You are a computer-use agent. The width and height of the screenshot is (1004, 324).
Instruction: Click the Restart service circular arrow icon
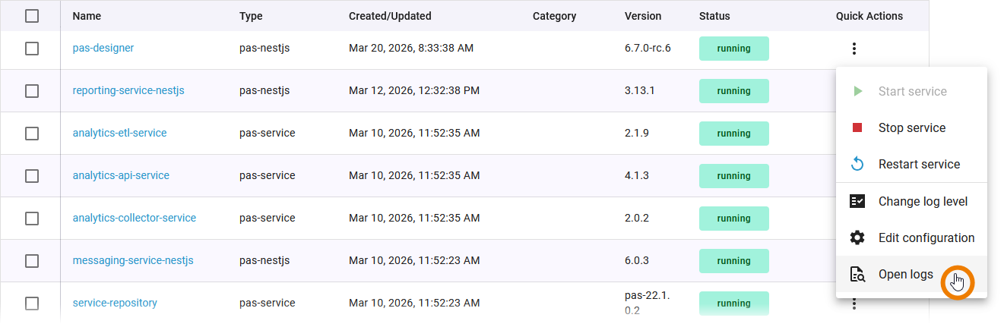(857, 164)
